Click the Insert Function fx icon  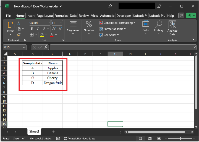[x=45, y=47]
